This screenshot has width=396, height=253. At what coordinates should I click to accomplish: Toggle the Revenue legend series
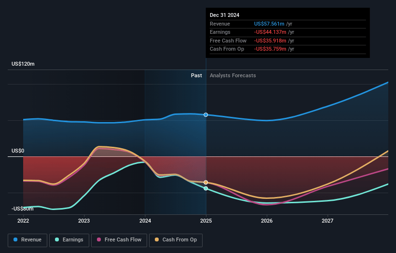(x=27, y=240)
